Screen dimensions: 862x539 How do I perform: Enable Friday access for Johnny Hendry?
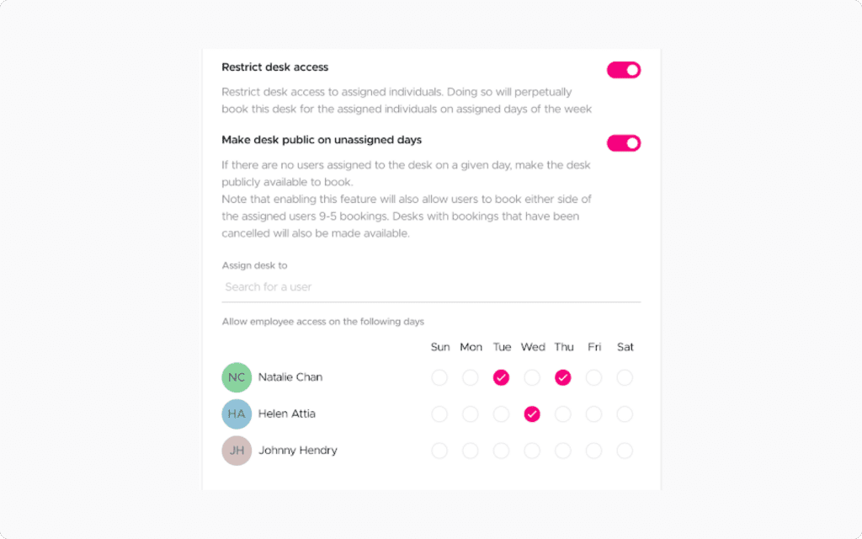click(x=594, y=451)
